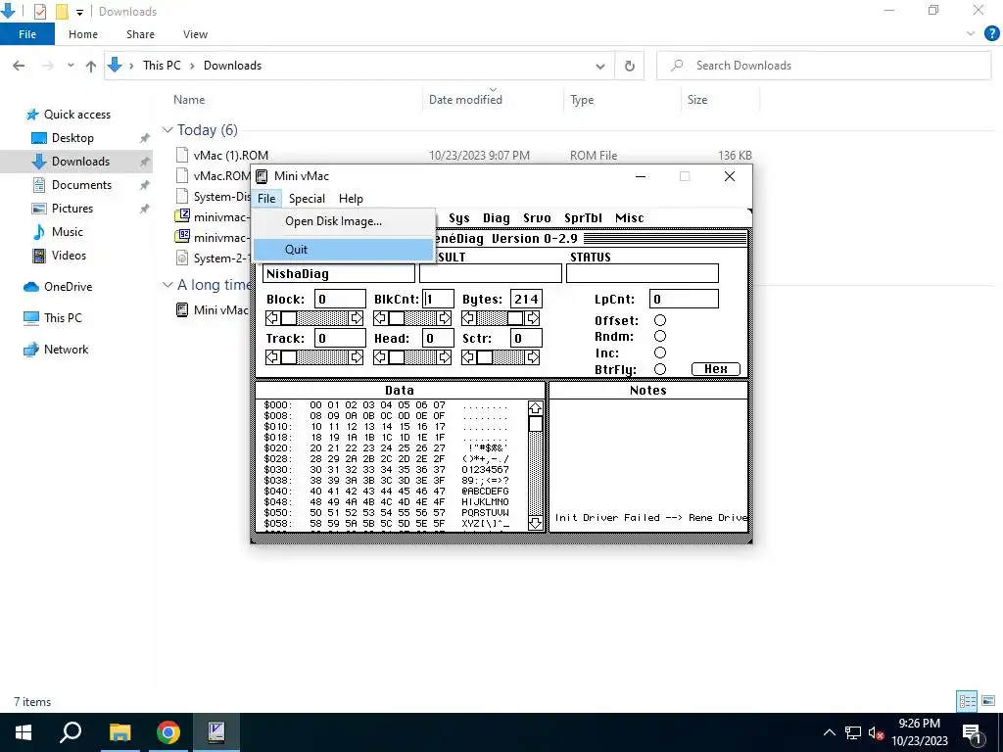Click the LpCnt value field
The height and width of the screenshot is (752, 1003).
pos(683,299)
